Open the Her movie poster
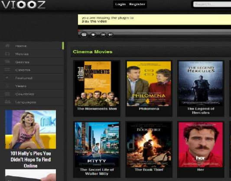231x181 pixels. pyautogui.click(x=201, y=145)
